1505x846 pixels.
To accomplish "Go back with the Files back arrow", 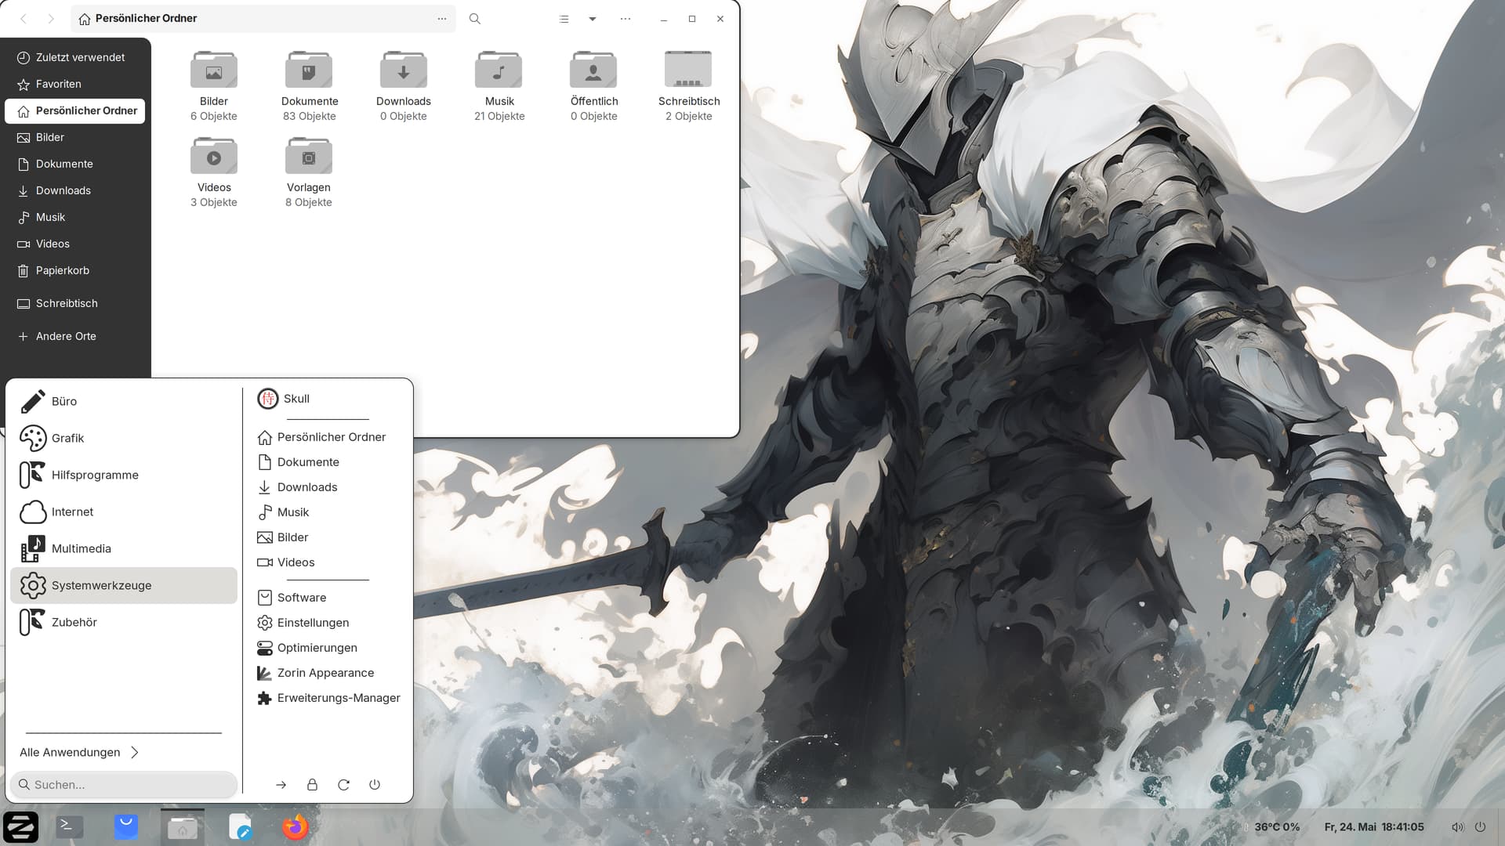I will tap(24, 19).
